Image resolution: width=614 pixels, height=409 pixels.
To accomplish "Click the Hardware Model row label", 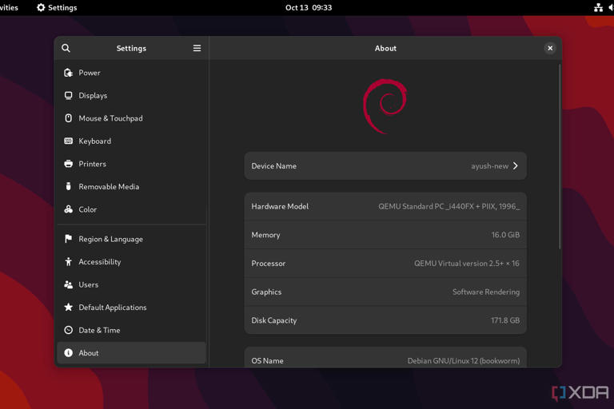I will point(280,206).
